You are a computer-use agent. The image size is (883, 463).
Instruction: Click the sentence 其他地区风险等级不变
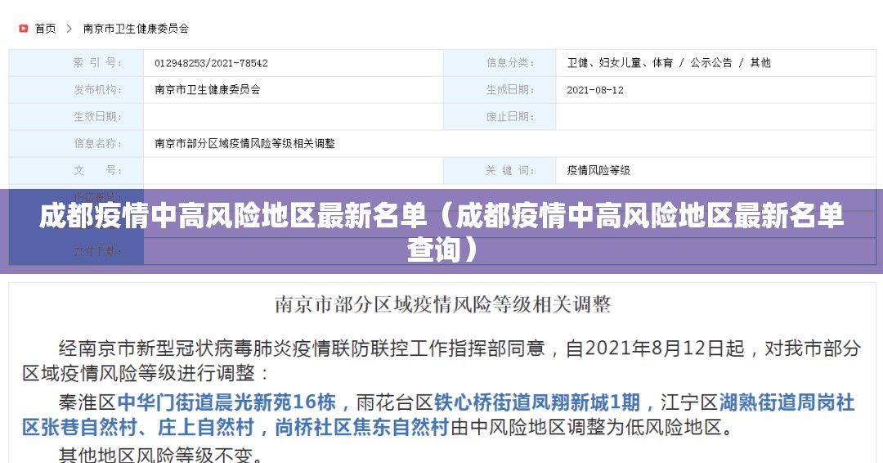point(160,454)
